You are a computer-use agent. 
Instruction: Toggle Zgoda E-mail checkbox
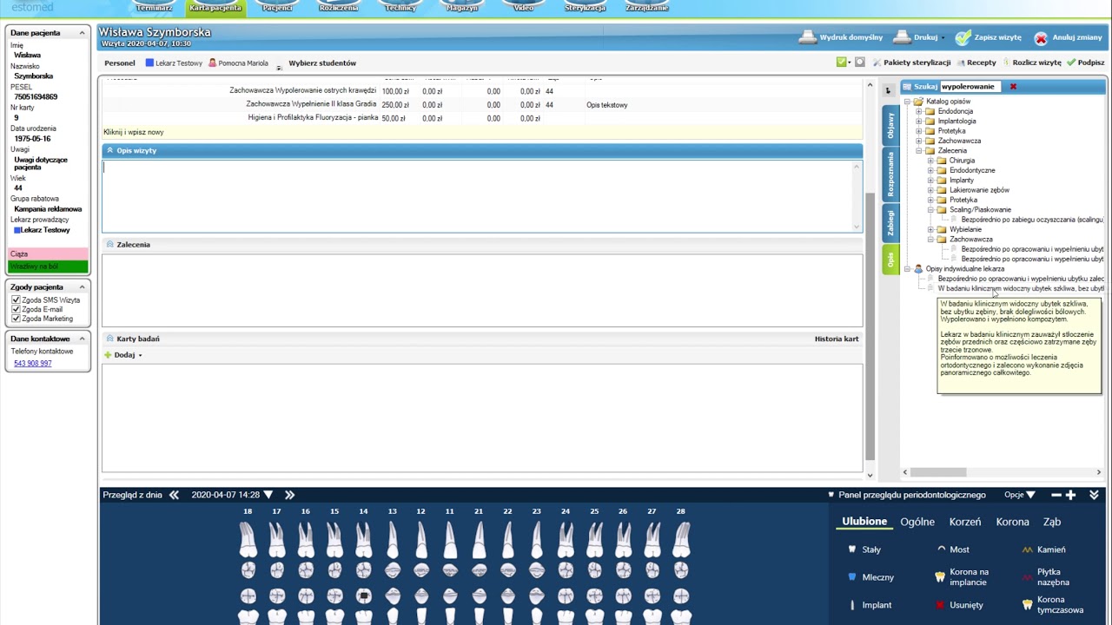(16, 309)
